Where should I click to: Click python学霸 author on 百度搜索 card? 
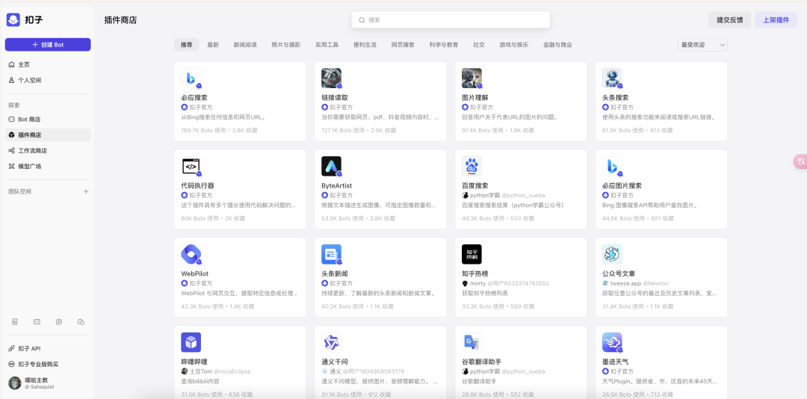485,196
